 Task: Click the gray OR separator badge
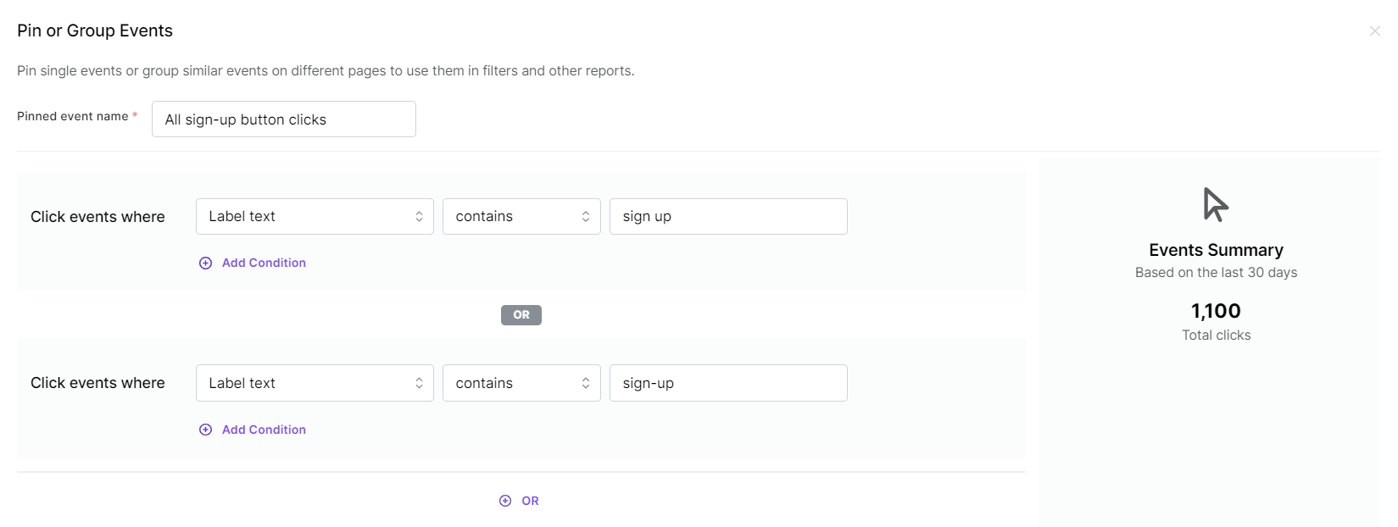click(521, 315)
